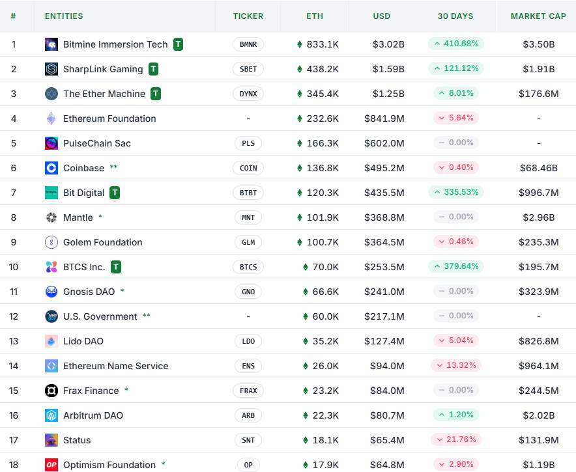The width and height of the screenshot is (576, 472).
Task: Click the Optimism Foundation OP logo
Action: [51, 465]
